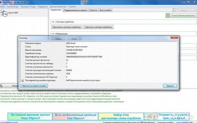Click banner Есть ли Бесплатный пробный Код Сброса
Viewport: 197px width, 123px height.
click(76, 116)
